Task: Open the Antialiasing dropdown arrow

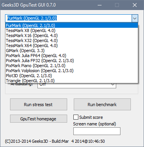Action: click(113, 84)
